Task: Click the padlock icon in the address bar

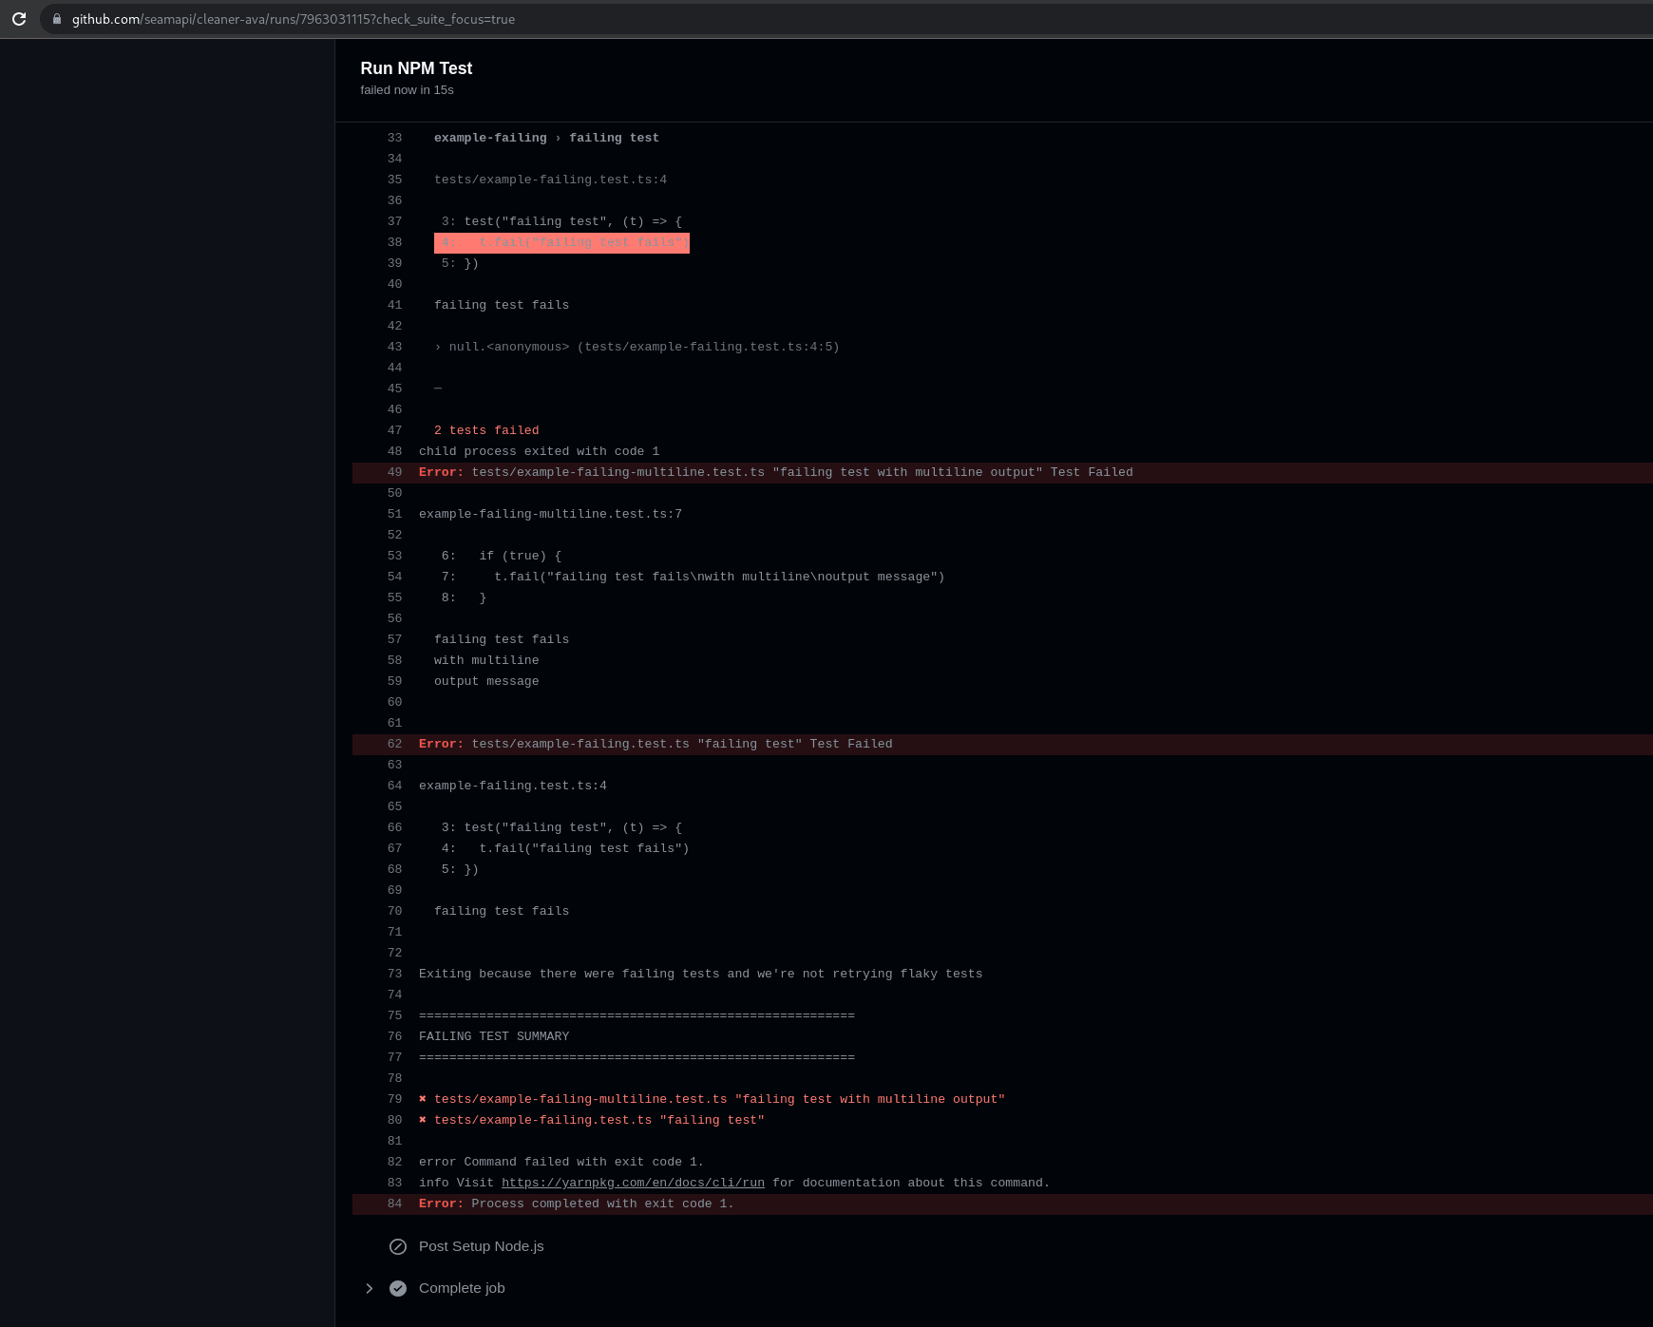Action: click(x=57, y=19)
